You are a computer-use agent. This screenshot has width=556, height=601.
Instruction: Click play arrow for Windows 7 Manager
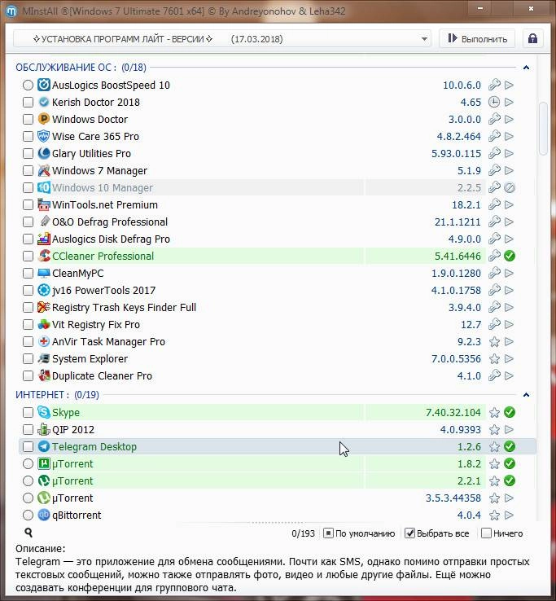tap(509, 170)
